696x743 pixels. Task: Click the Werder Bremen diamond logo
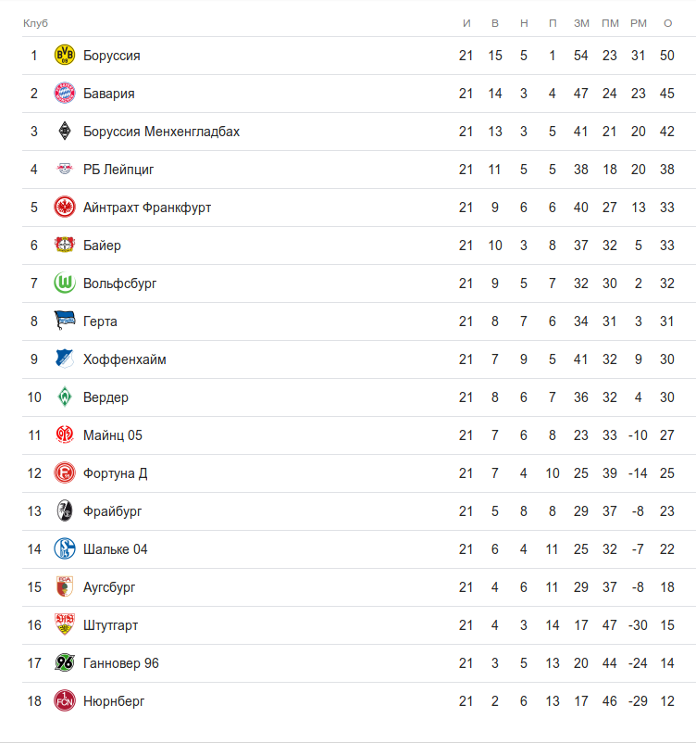pos(64,397)
